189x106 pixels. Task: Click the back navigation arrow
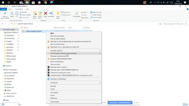2,24
